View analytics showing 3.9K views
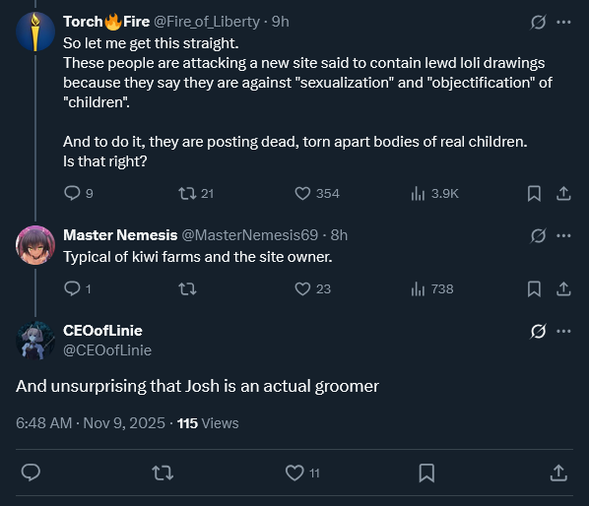This screenshot has width=589, height=506. 435,193
